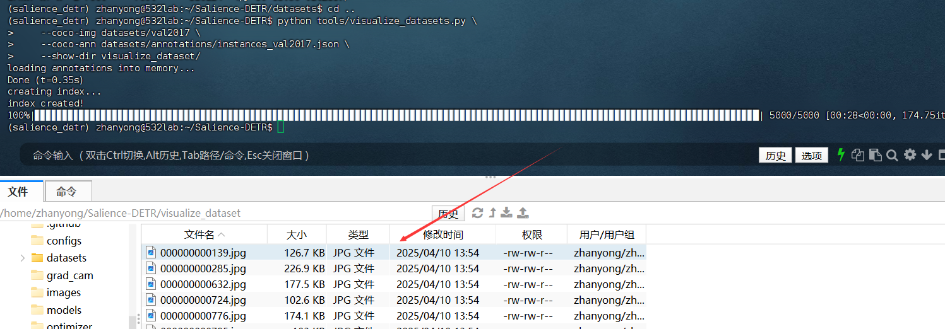Image resolution: width=945 pixels, height=329 pixels.
Task: Sort the list by the 大小 column header
Action: [x=297, y=234]
